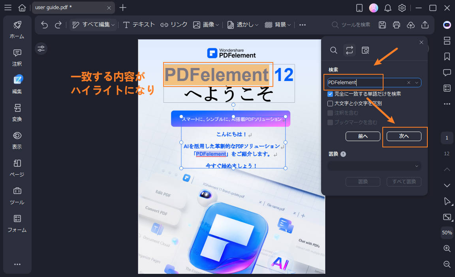Screen dimensions: 455x277
Task: Open the ページ page organizer tool
Action: [17, 168]
